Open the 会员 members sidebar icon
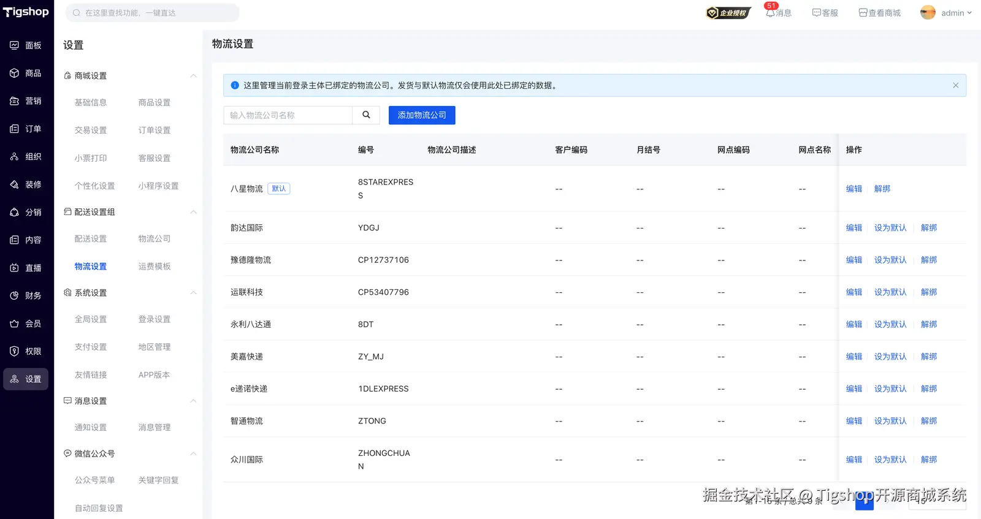The height and width of the screenshot is (519, 981). point(14,324)
